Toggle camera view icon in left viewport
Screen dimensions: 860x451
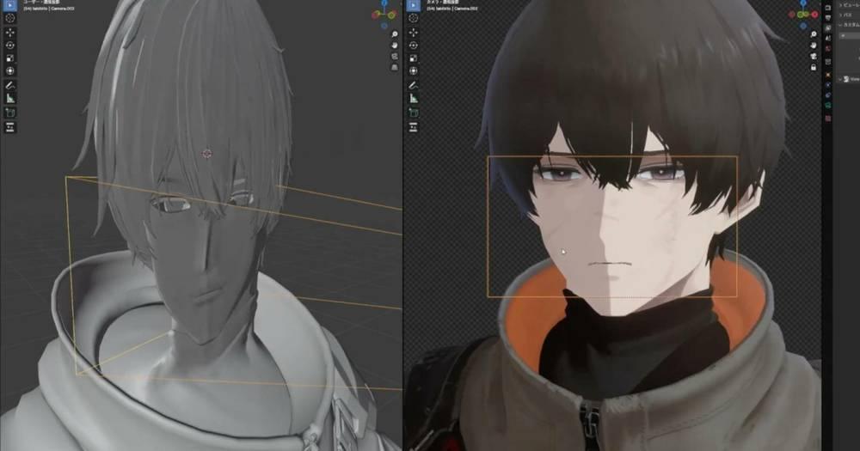pyautogui.click(x=395, y=57)
